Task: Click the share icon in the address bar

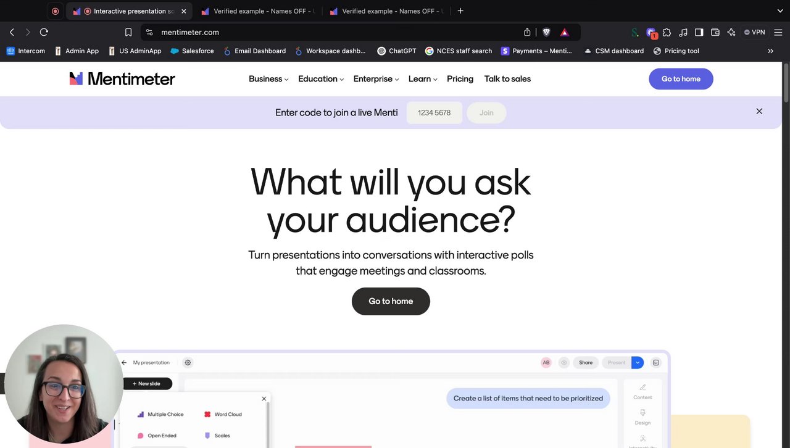Action: coord(527,32)
